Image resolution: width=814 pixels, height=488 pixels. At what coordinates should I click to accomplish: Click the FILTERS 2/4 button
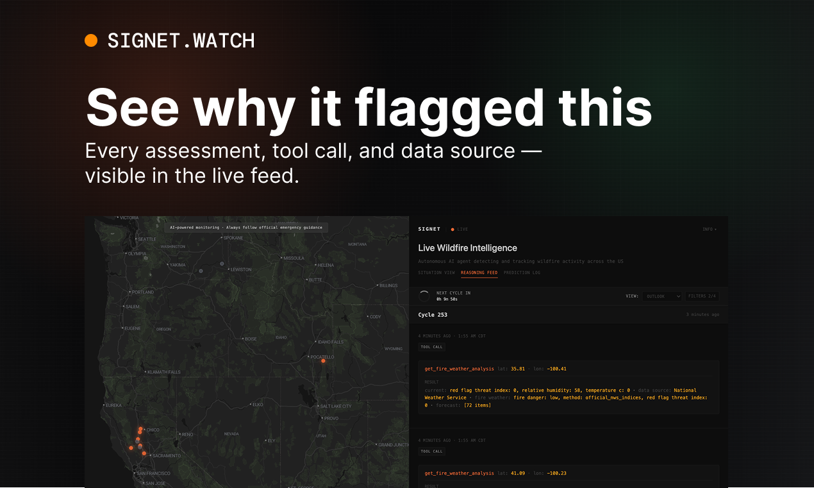point(702,296)
